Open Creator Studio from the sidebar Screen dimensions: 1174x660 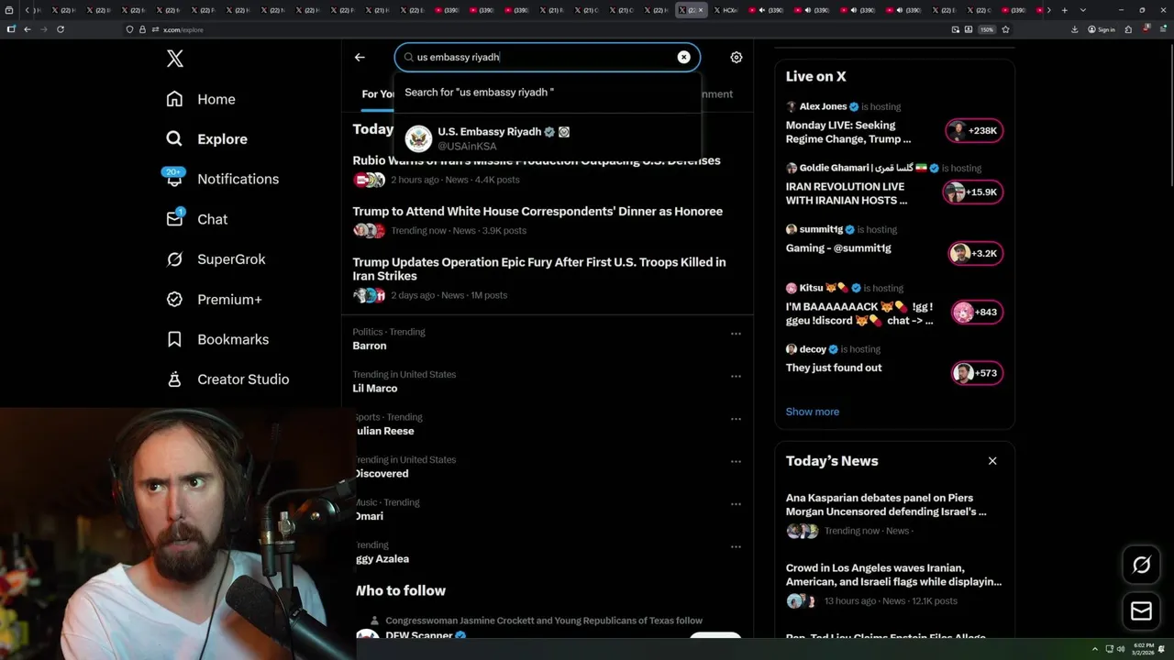coord(227,379)
